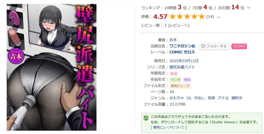Click the five-star rating icons
Screen dimensions: 264x134
pyautogui.click(x=187, y=17)
